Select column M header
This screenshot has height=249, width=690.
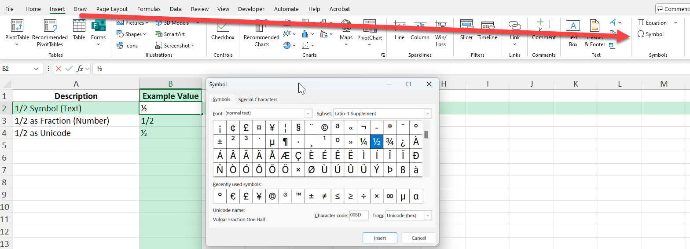[664, 84]
